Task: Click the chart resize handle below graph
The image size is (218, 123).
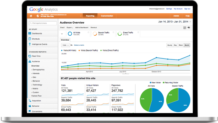Action: click(126, 74)
